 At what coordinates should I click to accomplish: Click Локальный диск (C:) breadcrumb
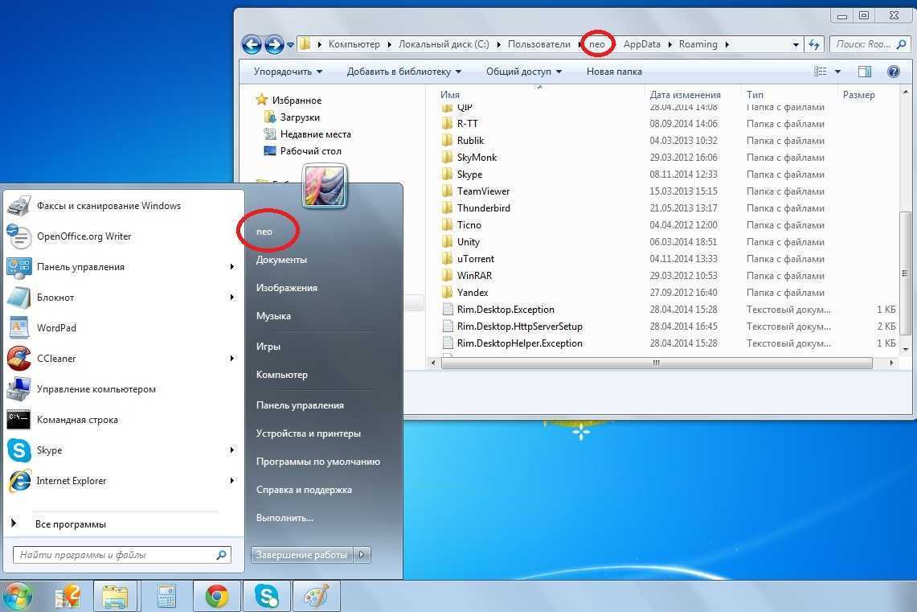coord(444,44)
